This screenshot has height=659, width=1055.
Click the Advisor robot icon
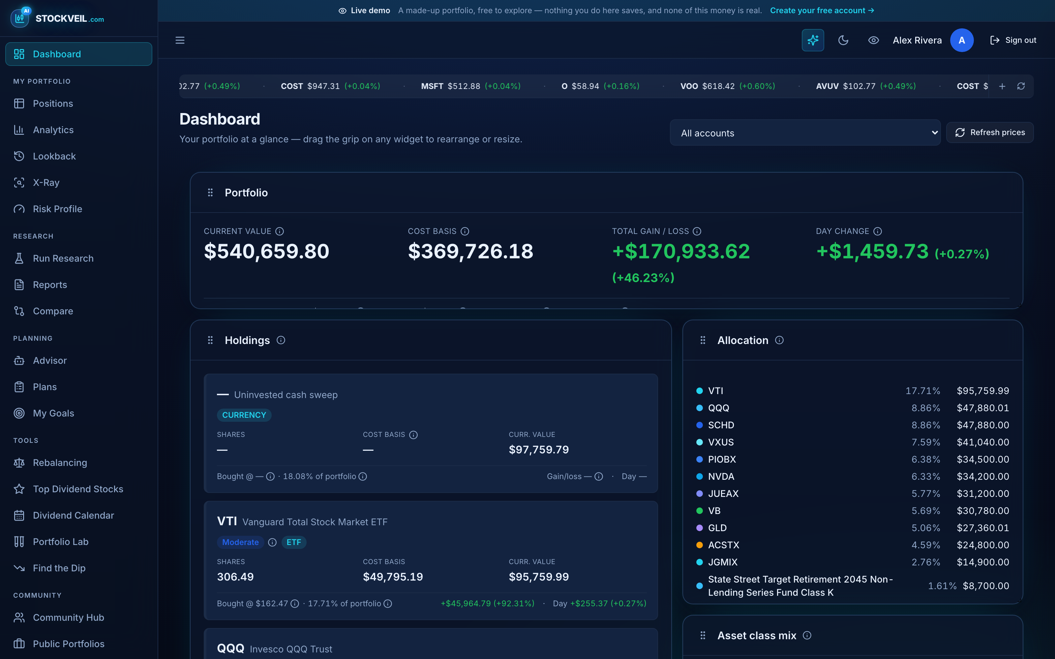click(19, 360)
